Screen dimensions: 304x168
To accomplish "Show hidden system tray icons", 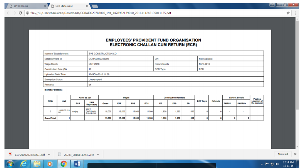I will pos(262,164).
